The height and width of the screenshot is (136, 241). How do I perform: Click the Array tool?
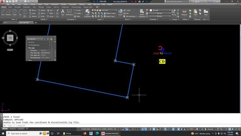[x=50, y=16]
